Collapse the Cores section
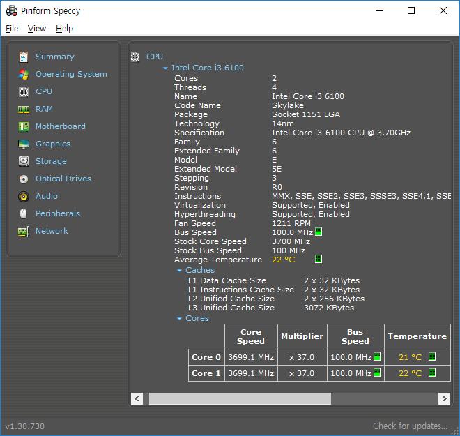The image size is (460, 436). 179,319
